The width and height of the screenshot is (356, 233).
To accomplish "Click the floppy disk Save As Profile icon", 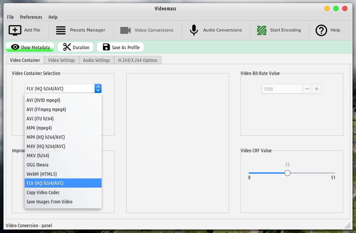I will pos(106,47).
